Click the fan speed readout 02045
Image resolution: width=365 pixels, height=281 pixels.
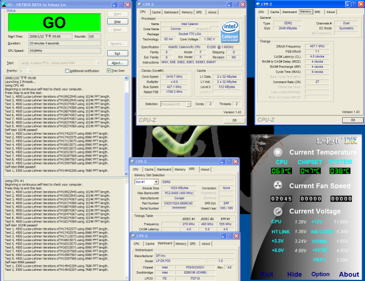coord(281,199)
